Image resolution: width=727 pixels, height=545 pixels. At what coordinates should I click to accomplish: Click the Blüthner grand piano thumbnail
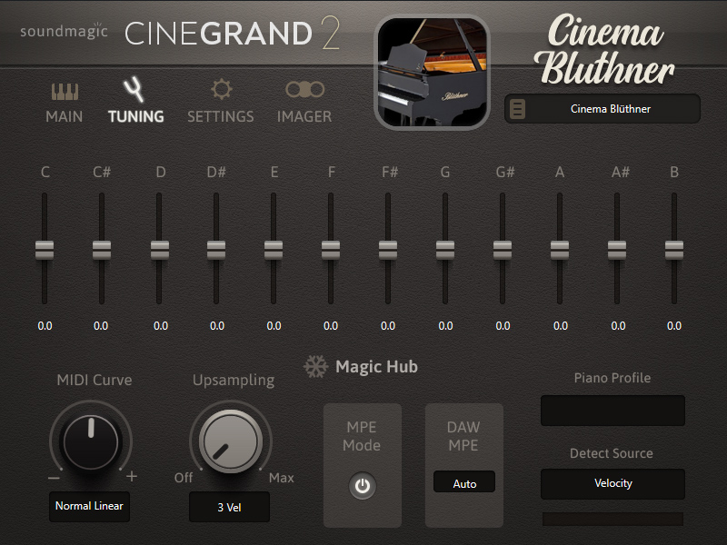click(419, 73)
